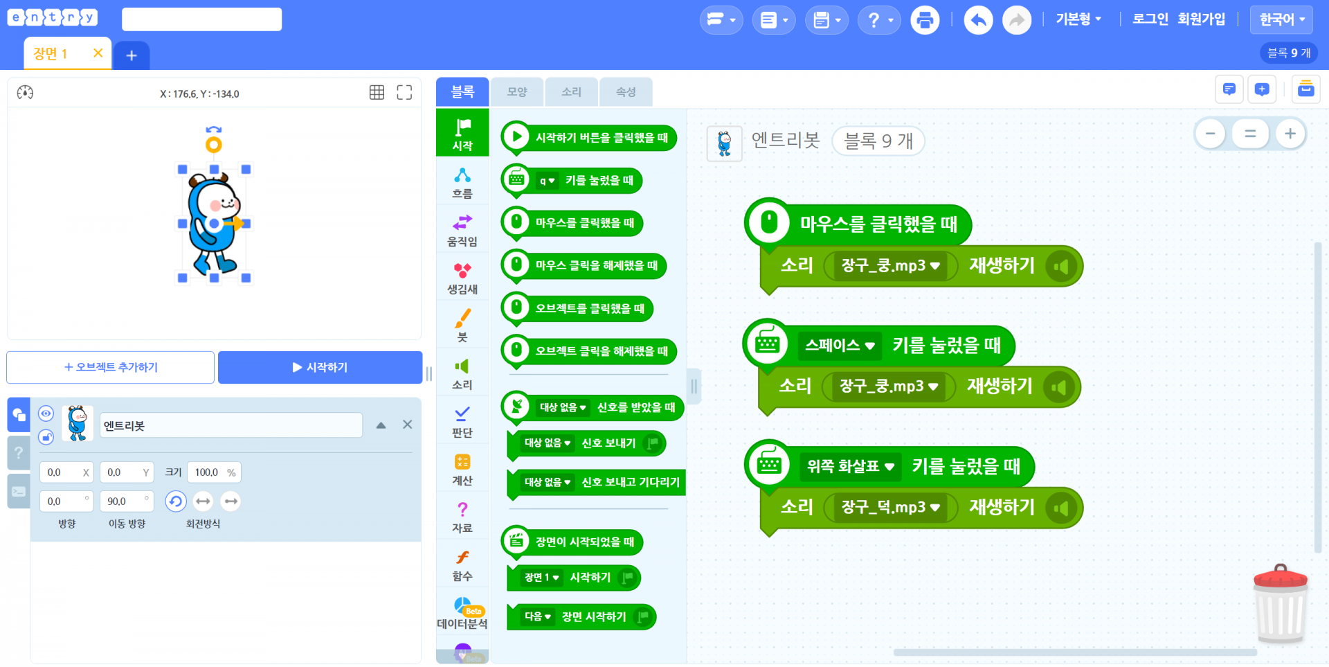Image resolution: width=1329 pixels, height=667 pixels.
Task: Open the help menu dropdown
Action: (x=880, y=20)
